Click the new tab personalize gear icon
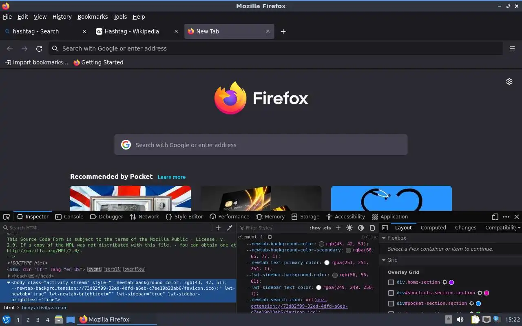522x326 pixels. coord(509,81)
